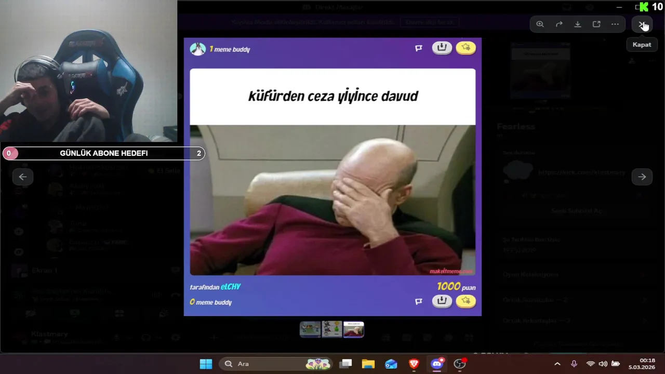The height and width of the screenshot is (374, 665).
Task: Click the speaker volume tray icon
Action: click(x=603, y=364)
